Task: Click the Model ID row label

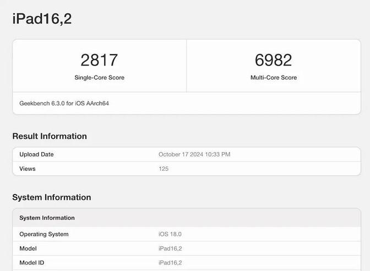Action: (31, 263)
